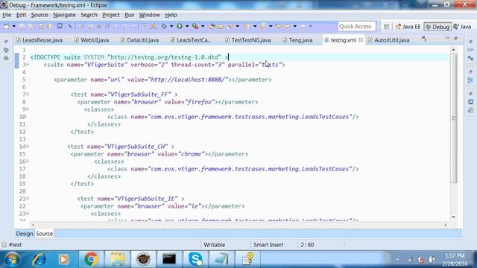
Task: Click the Disconnect debug icon
Action: pos(107,27)
